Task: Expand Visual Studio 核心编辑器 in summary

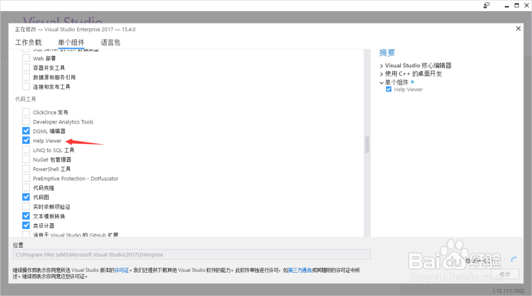Action: tap(381, 66)
